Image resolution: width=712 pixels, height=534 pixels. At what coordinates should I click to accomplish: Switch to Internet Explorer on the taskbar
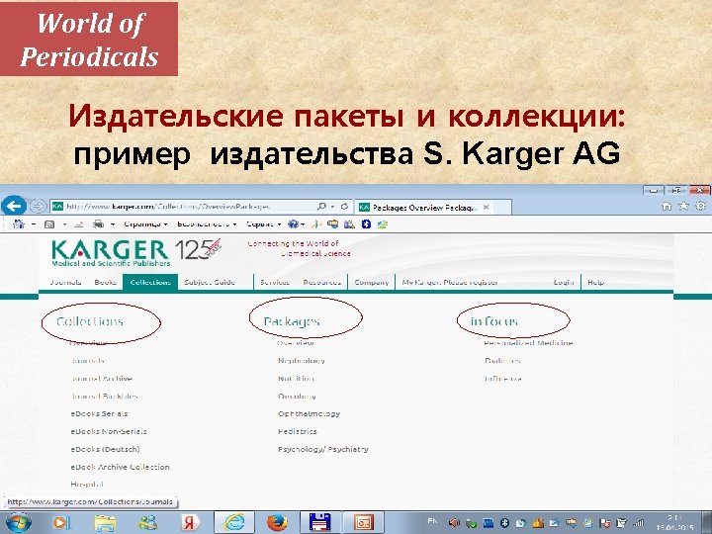click(x=233, y=522)
